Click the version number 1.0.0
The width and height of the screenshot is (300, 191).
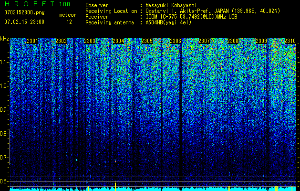(65, 4)
